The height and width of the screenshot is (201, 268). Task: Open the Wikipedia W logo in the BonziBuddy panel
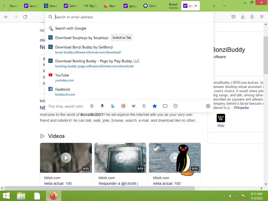[x=221, y=118]
